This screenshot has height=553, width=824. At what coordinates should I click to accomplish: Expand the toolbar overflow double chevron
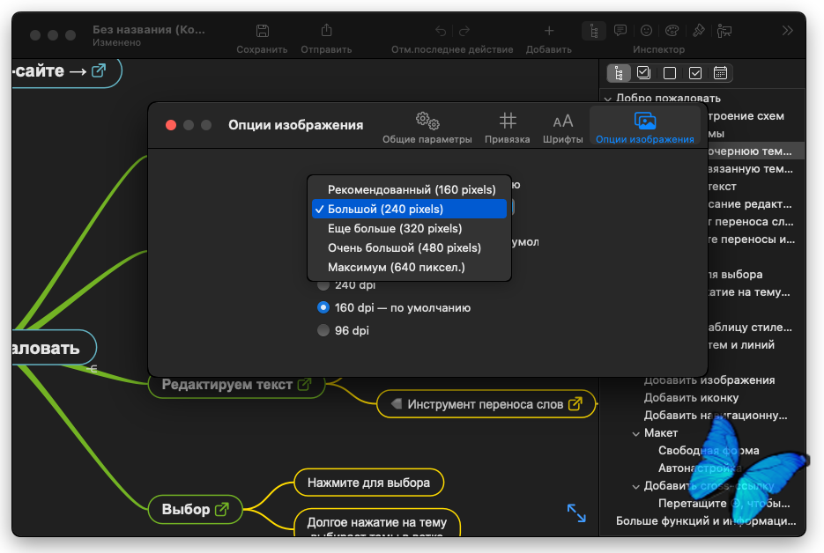point(787,31)
